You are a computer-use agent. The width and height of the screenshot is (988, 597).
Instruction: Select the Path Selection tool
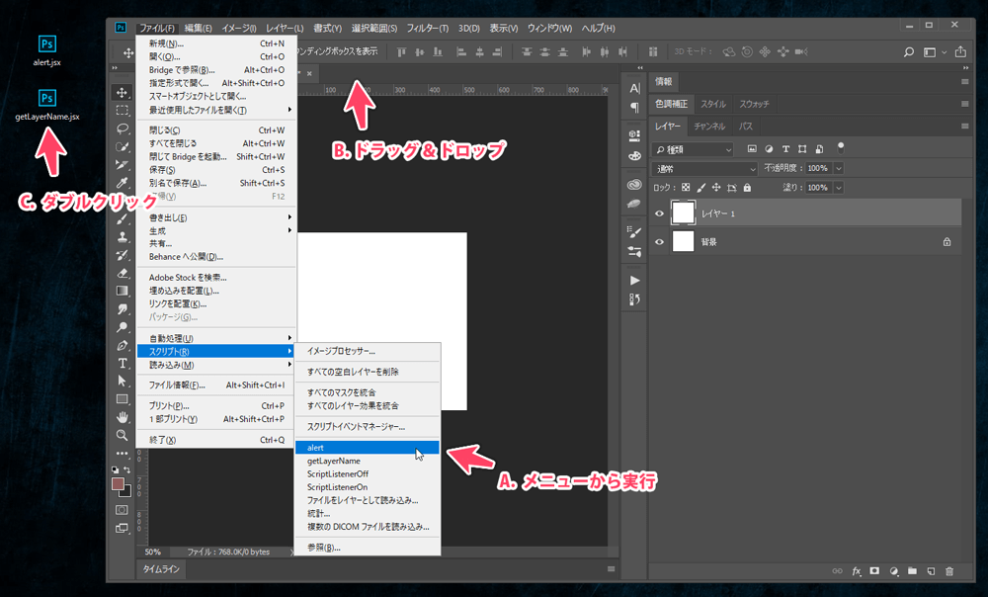(x=123, y=381)
